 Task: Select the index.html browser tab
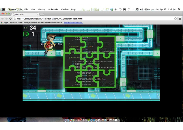point(25,14)
